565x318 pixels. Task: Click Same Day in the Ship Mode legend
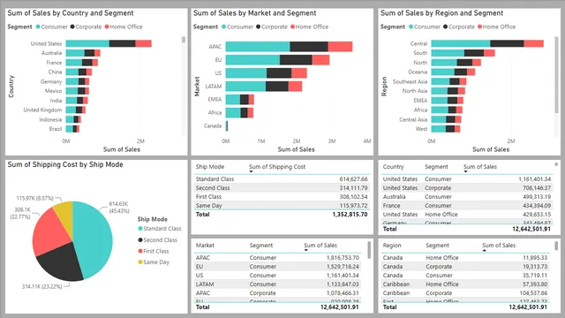coord(154,262)
